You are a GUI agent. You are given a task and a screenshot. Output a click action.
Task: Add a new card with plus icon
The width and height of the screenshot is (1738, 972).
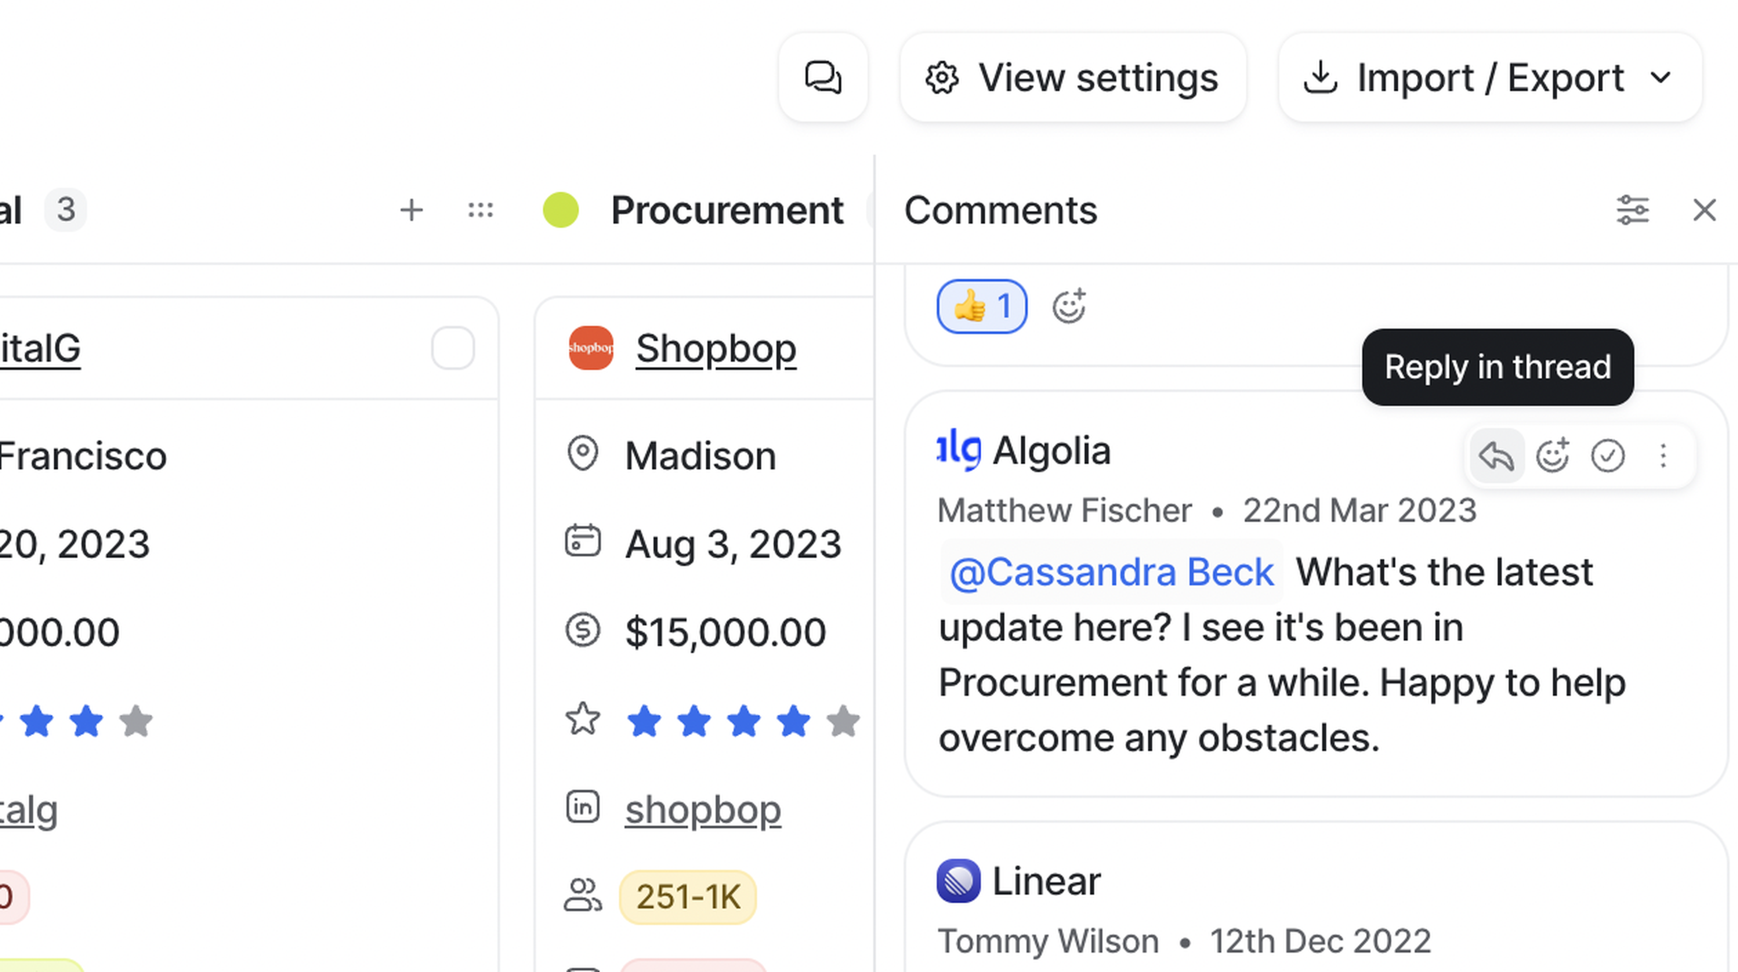(411, 210)
